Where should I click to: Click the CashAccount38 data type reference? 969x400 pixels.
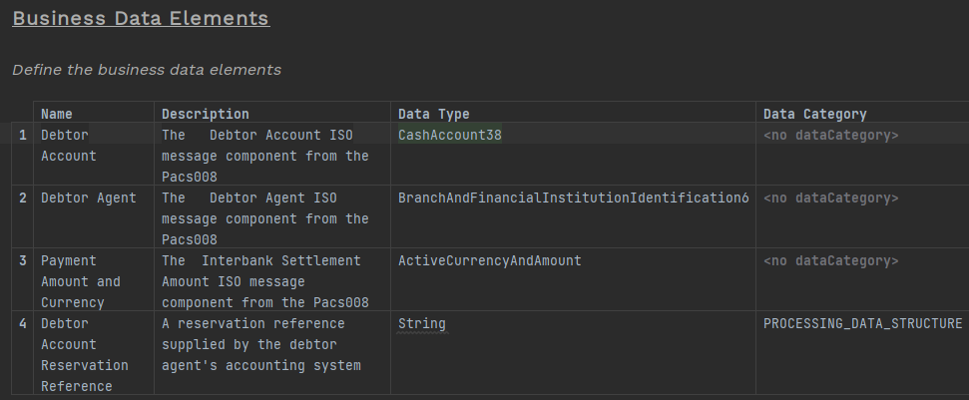[x=450, y=135]
